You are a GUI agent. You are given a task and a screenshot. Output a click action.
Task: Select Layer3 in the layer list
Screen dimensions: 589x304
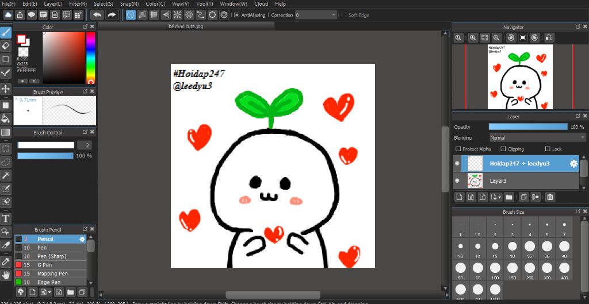pyautogui.click(x=516, y=181)
